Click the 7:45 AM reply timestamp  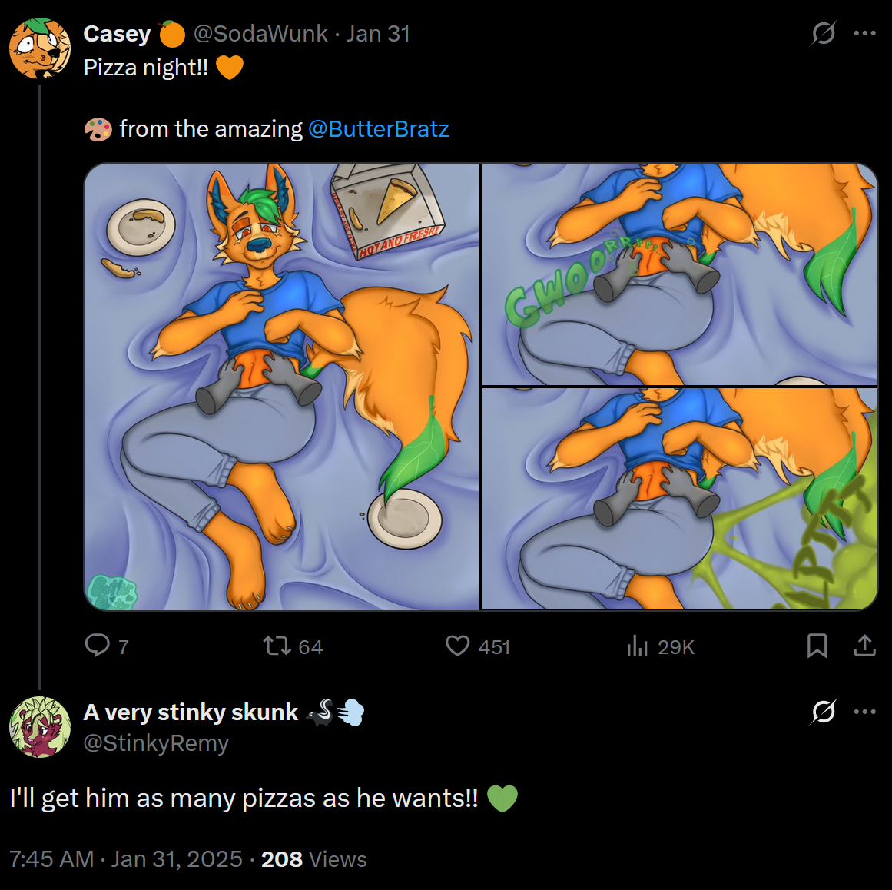pyautogui.click(x=51, y=858)
